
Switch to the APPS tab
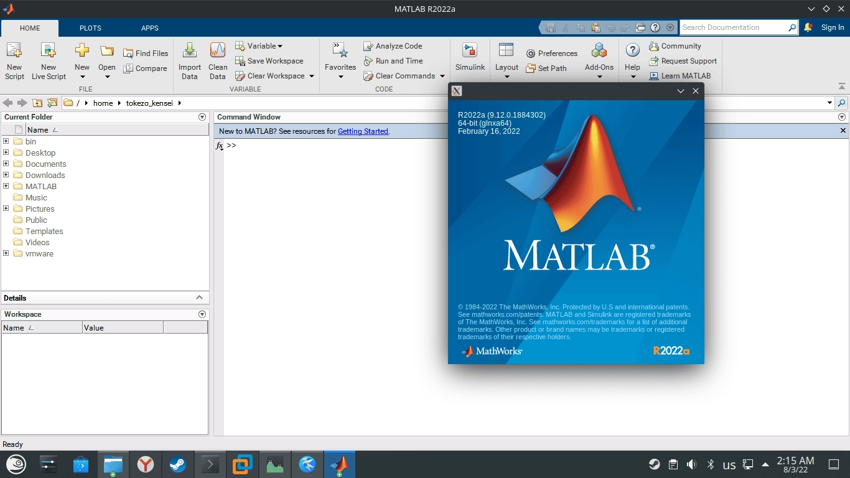(150, 28)
